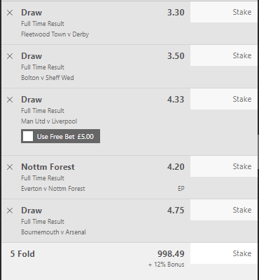
Task: Remove the Fleetwood Town v Derby draw selection
Action: coord(10,13)
